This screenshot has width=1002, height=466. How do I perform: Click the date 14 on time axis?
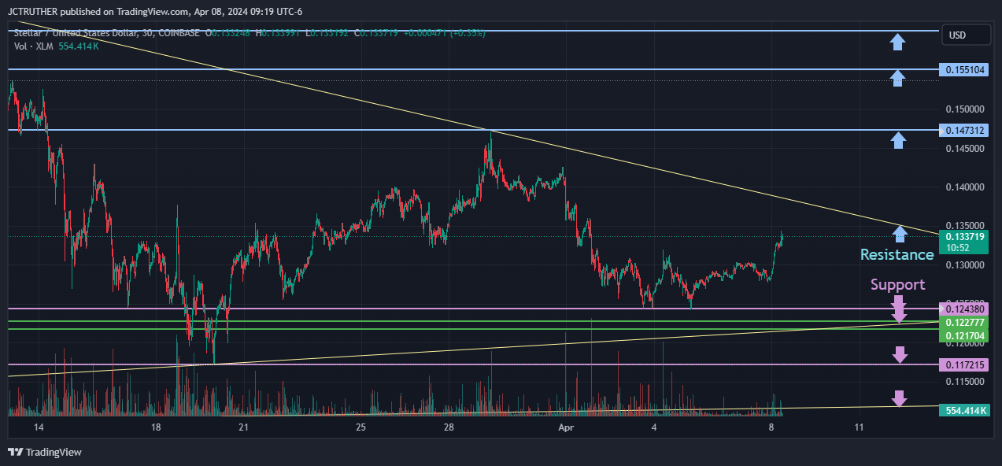pos(40,427)
